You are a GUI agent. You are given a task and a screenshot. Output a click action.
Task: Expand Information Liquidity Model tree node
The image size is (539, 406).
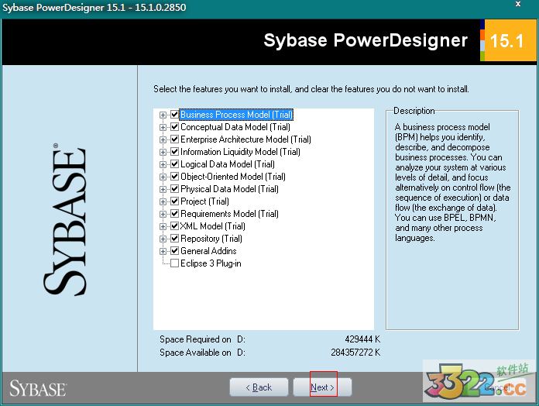pos(163,152)
